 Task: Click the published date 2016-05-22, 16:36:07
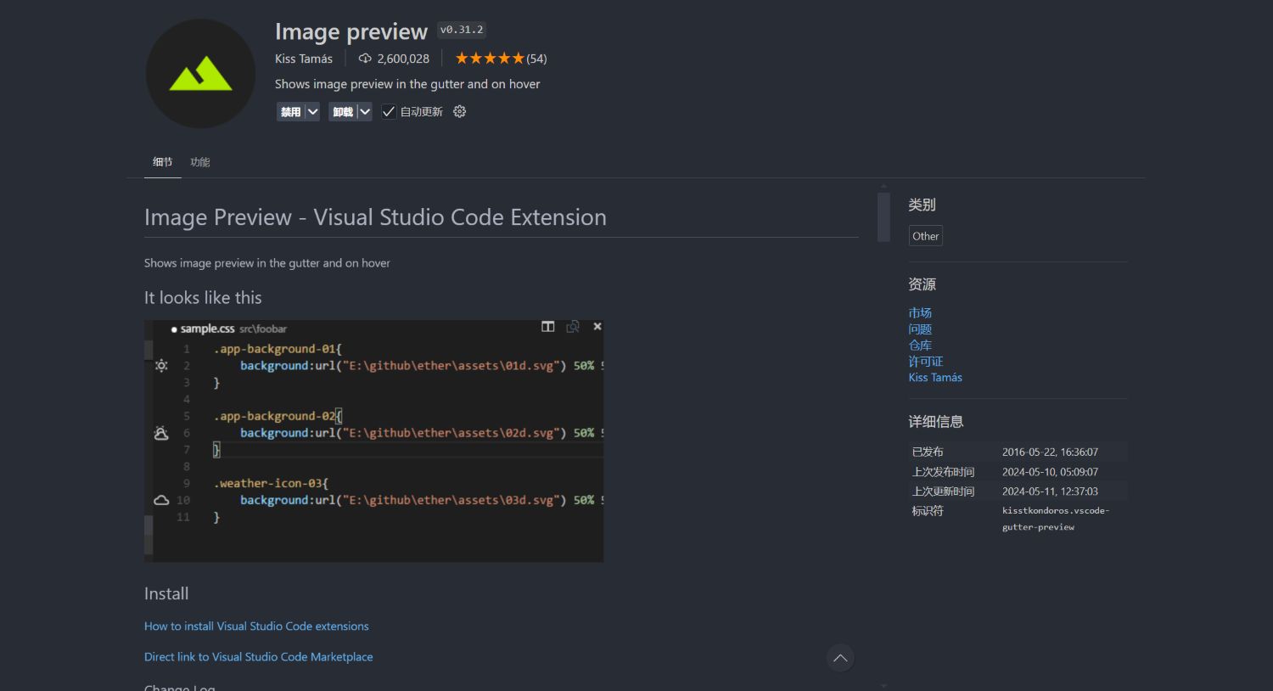tap(1050, 452)
